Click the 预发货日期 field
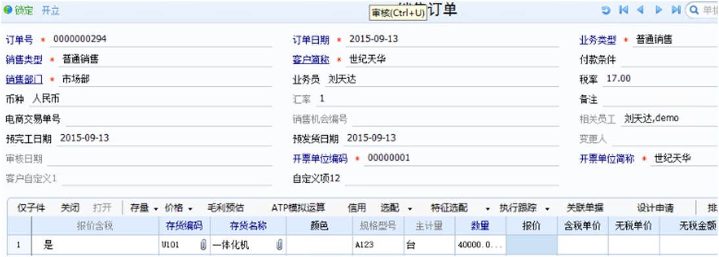The height and width of the screenshot is (257, 719). click(452, 138)
